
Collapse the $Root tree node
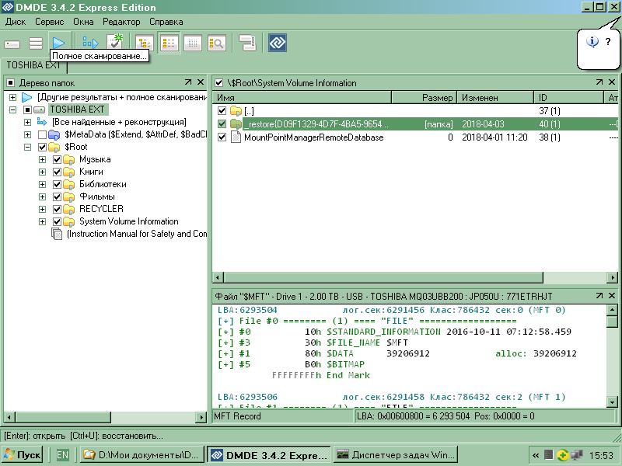(x=28, y=147)
